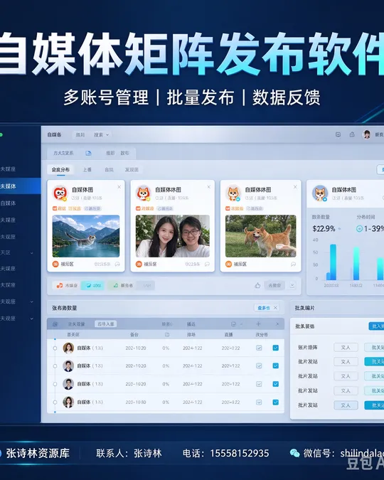Click the 去發察 button
Screen dimensions: 384x480
(x=274, y=285)
